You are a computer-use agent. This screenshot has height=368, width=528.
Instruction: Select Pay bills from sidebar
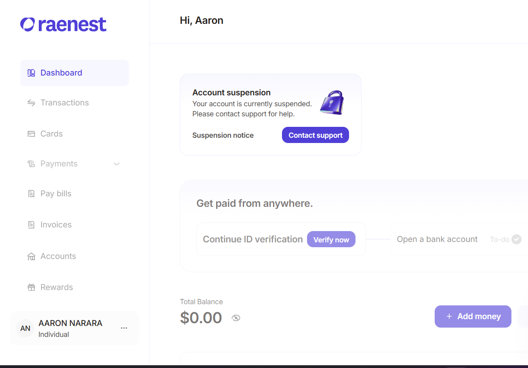[74, 194]
